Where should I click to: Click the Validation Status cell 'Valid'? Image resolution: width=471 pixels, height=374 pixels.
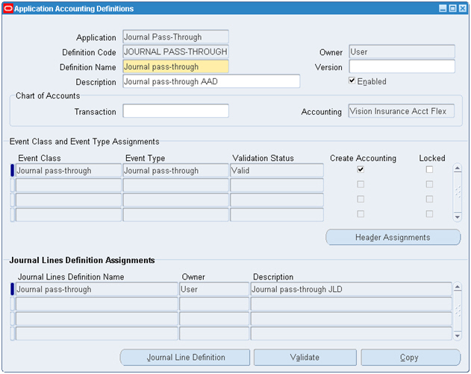tap(277, 171)
